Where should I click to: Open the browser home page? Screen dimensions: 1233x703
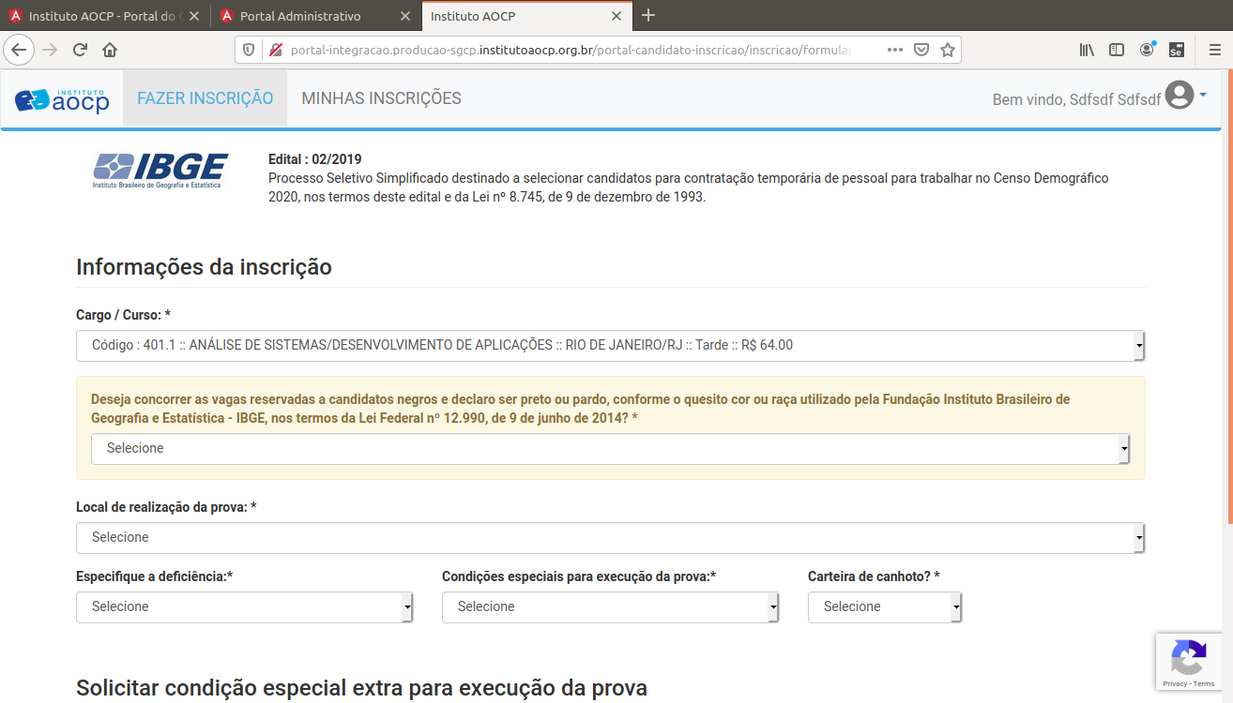point(110,50)
